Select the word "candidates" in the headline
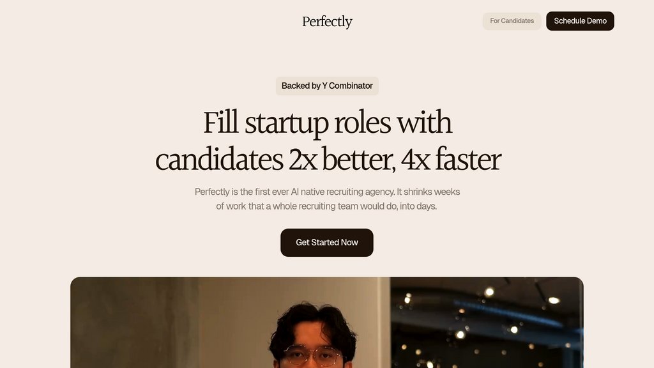This screenshot has height=368, width=654. pos(219,160)
